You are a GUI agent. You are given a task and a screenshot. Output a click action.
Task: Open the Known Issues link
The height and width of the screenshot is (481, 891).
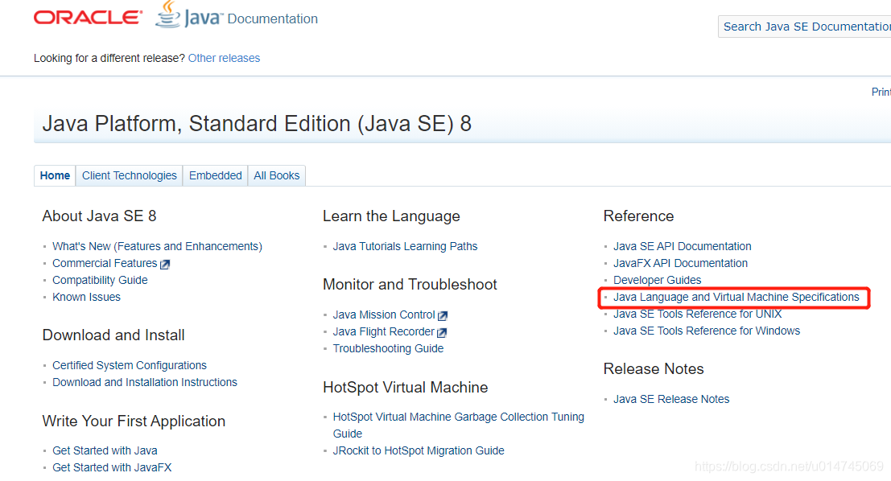pos(86,297)
